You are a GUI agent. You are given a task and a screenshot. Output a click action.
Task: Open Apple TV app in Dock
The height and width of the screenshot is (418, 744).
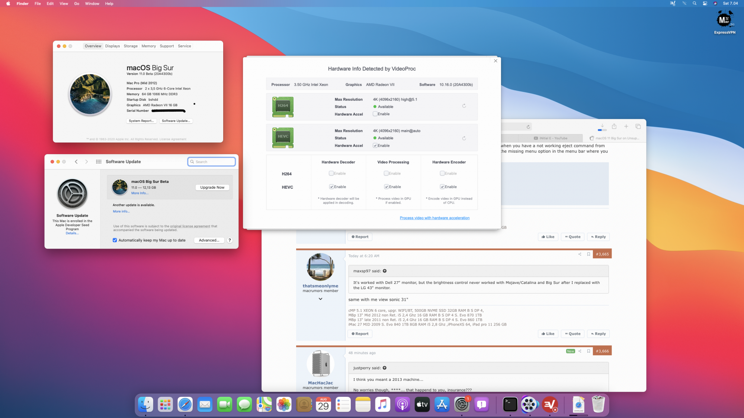tap(422, 404)
